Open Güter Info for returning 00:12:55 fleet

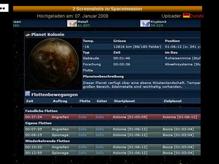click(x=100, y=153)
